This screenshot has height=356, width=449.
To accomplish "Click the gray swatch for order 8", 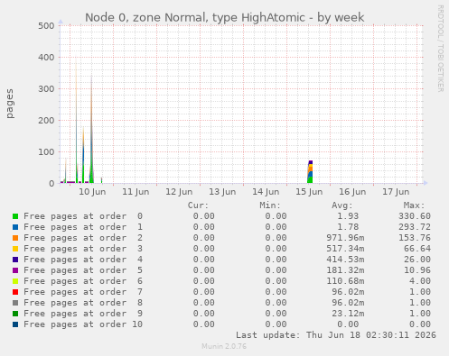I will [x=15, y=303].
